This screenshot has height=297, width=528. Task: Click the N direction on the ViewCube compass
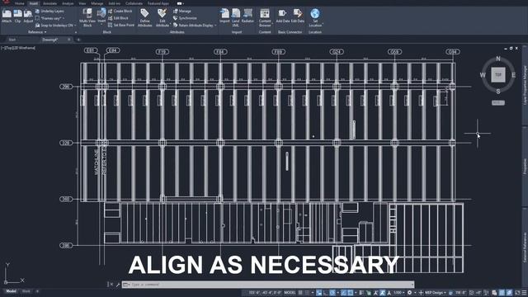498,59
